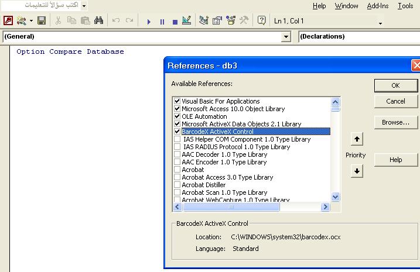This screenshot has width=420, height=272.
Task: Open the Object Browser icon
Action: click(231, 20)
